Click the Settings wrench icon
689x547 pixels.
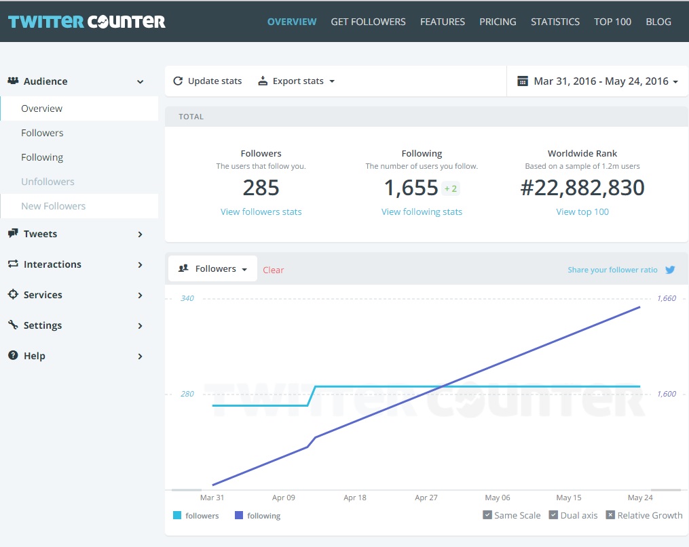[x=13, y=325]
